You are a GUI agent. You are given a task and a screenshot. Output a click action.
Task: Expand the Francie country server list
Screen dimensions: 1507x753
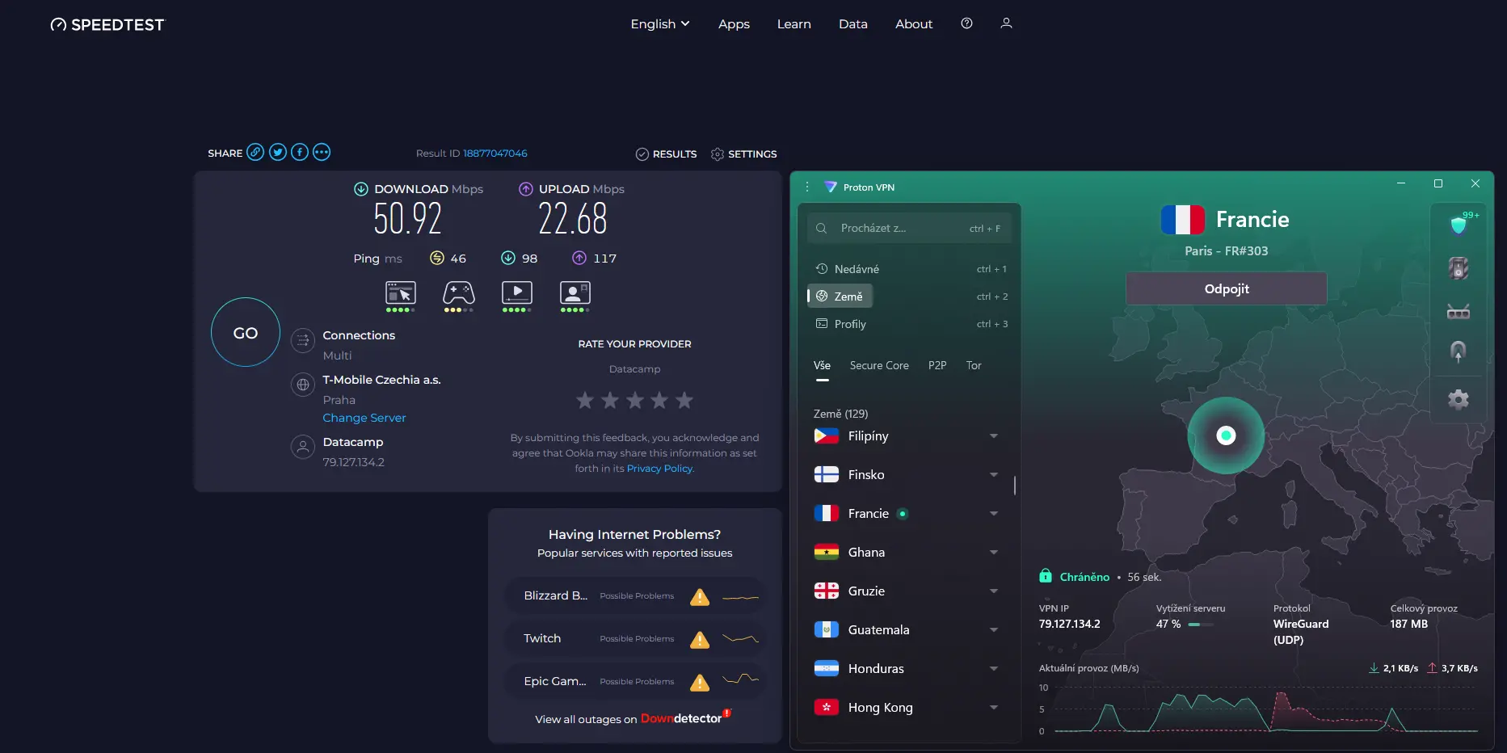click(x=994, y=513)
